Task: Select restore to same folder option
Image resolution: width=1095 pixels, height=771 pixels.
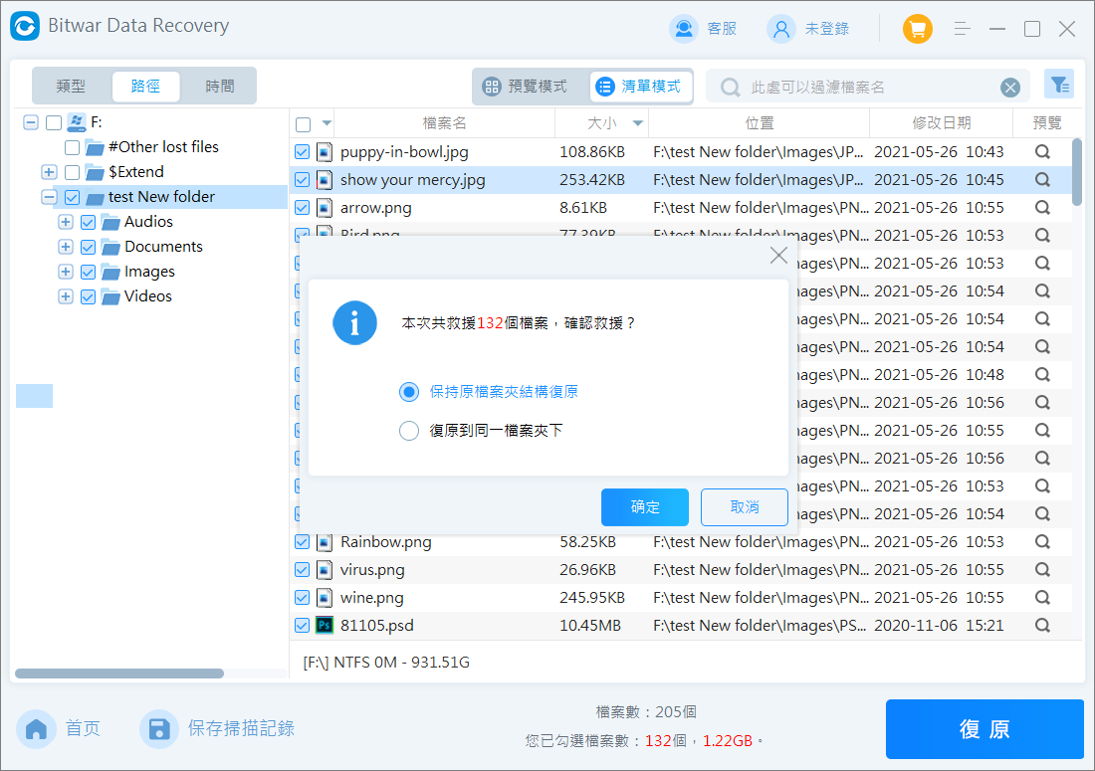Action: [x=409, y=431]
